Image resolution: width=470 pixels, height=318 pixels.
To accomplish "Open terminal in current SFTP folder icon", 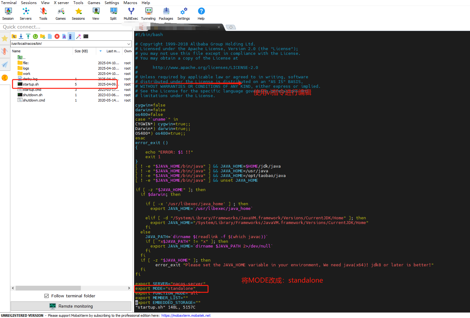I will tap(86, 36).
